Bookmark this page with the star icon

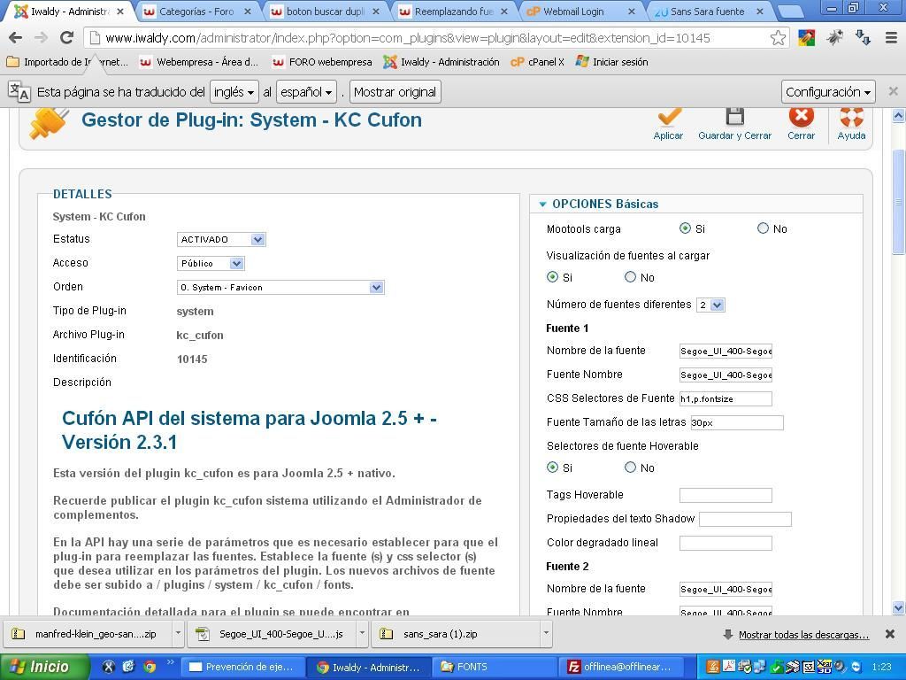tap(778, 38)
